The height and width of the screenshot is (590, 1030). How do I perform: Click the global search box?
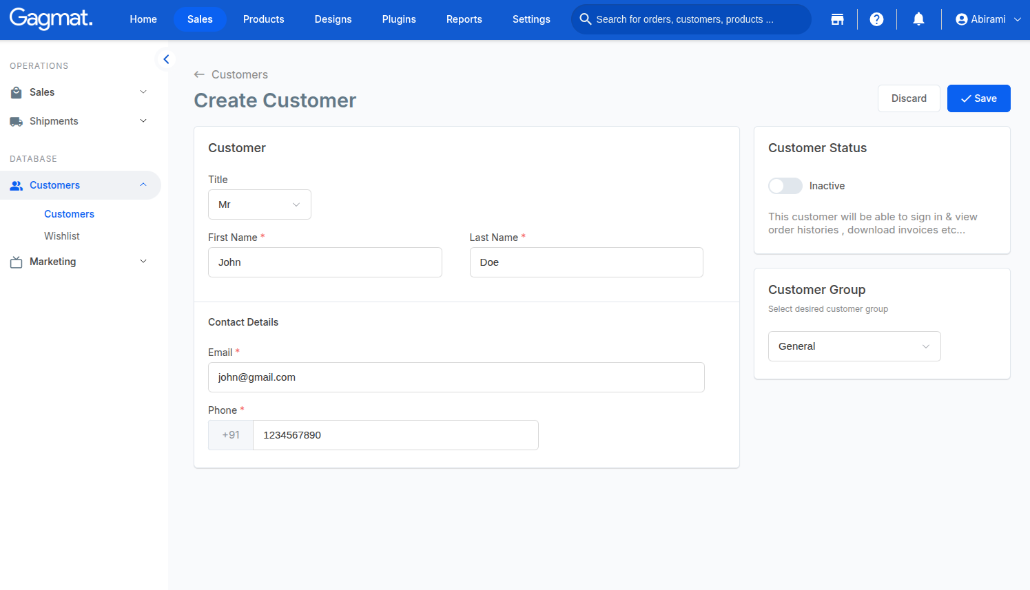(691, 19)
